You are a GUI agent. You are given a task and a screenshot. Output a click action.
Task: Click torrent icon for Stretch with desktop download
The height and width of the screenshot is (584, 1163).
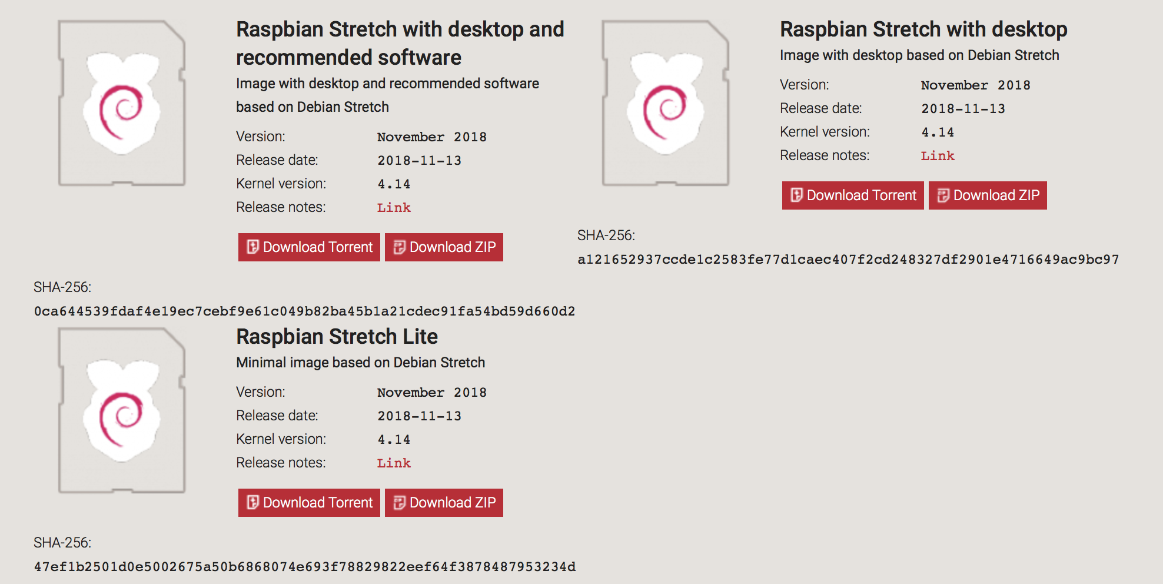click(797, 195)
